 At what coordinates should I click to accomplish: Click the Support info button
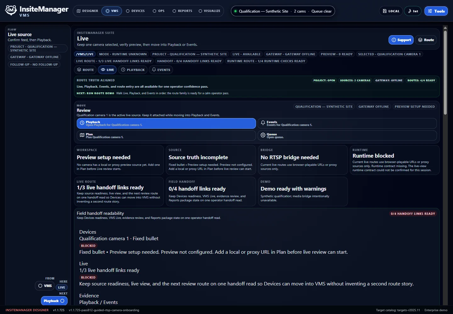pyautogui.click(x=401, y=40)
